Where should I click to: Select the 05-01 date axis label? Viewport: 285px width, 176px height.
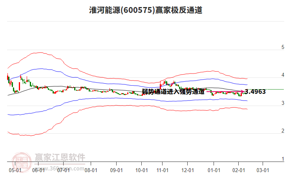(x=15, y=170)
